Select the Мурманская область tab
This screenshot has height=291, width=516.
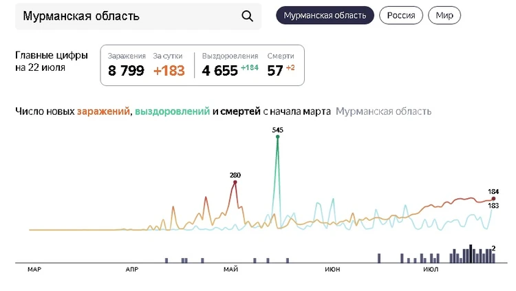click(x=325, y=16)
